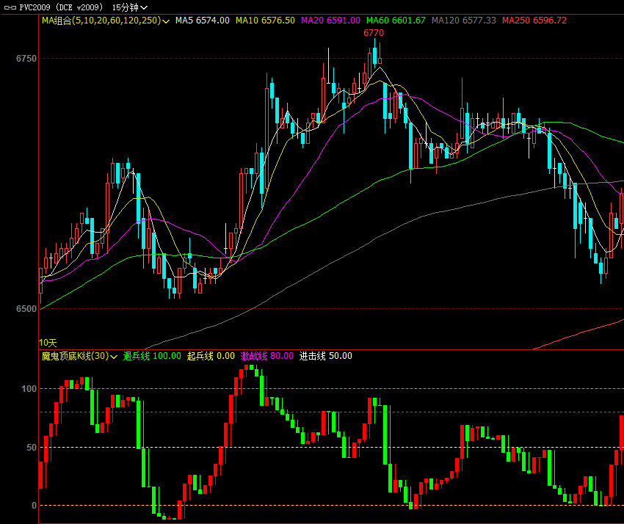Click the 6500 price axis label
The height and width of the screenshot is (524, 624).
coord(26,309)
